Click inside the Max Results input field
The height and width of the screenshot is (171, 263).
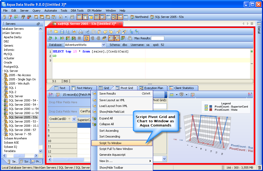tap(157, 38)
